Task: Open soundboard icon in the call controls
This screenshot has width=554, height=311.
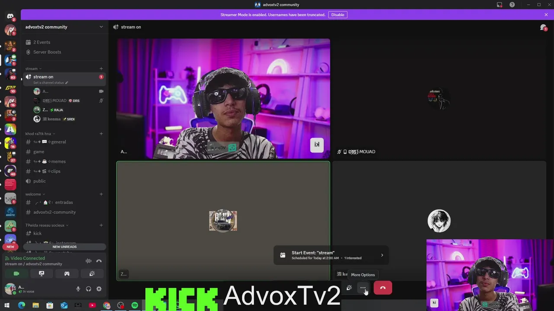Action: (x=349, y=288)
